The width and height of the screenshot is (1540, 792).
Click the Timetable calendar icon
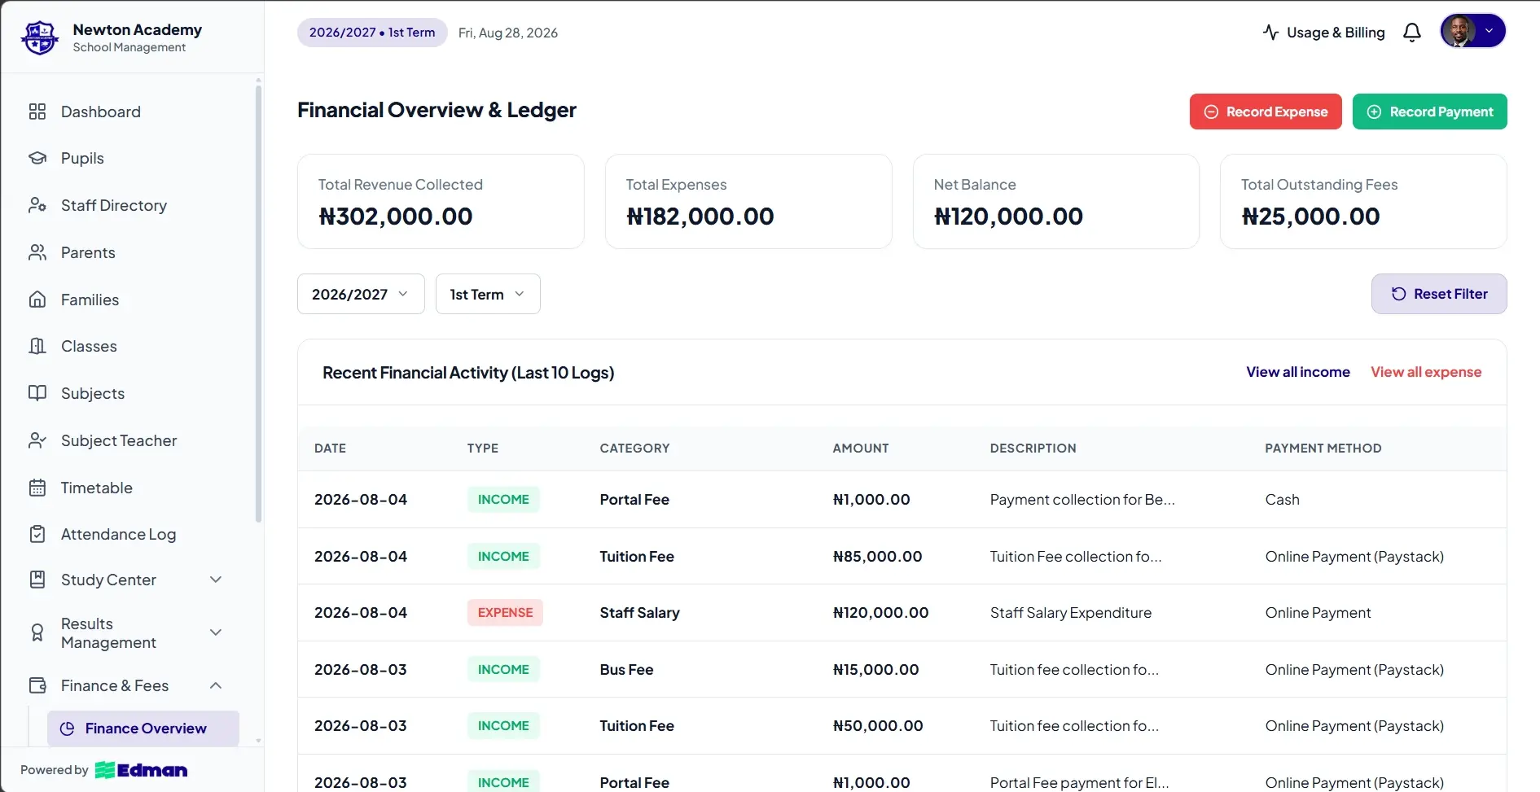(37, 488)
